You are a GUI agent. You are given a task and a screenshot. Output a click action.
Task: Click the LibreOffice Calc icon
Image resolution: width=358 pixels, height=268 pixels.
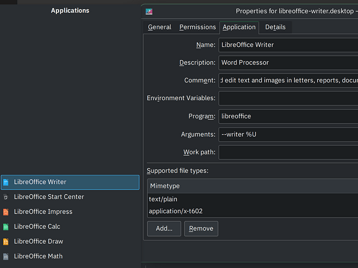tap(6, 227)
